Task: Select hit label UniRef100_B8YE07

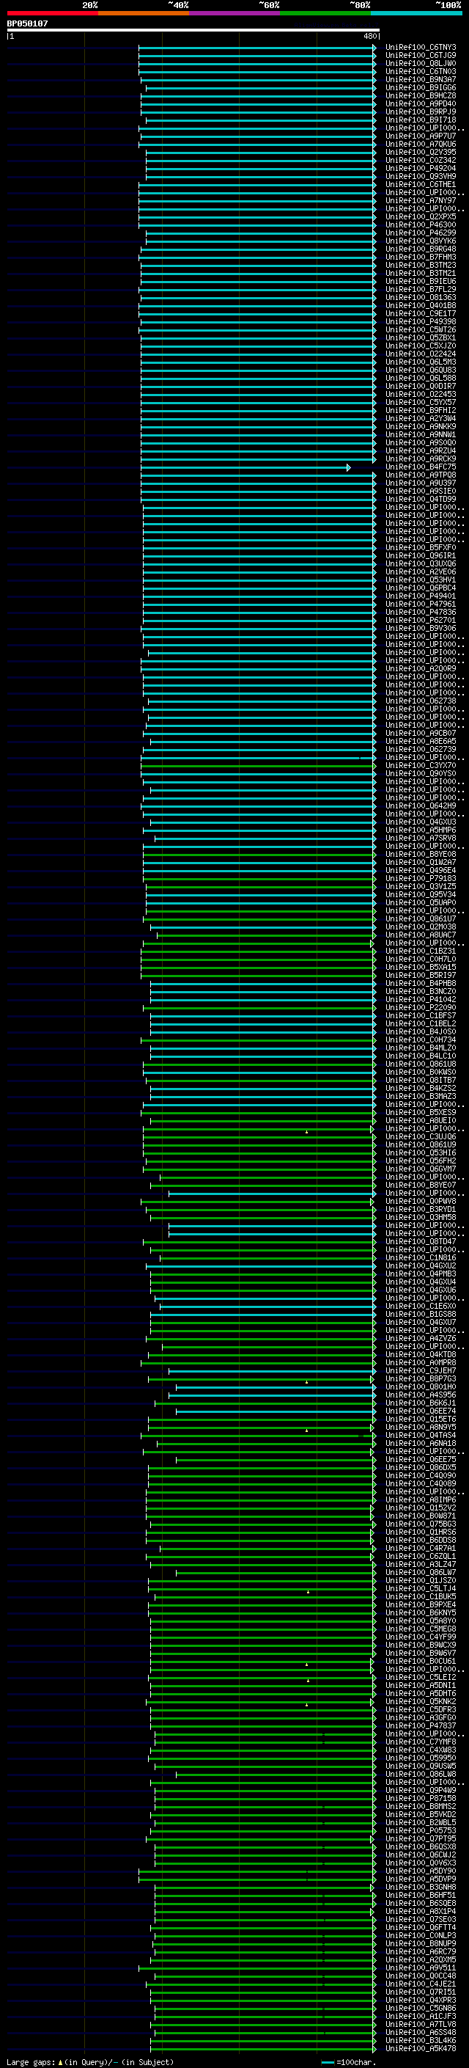Action: pyautogui.click(x=420, y=1185)
